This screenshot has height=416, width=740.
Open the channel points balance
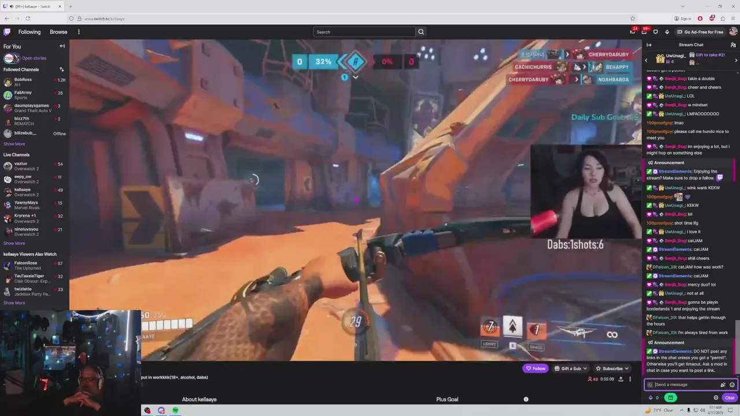[654, 398]
